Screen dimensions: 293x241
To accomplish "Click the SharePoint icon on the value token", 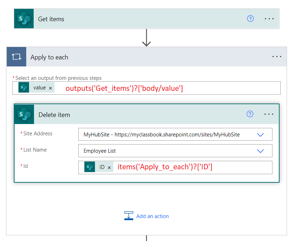I will pos(23,87).
